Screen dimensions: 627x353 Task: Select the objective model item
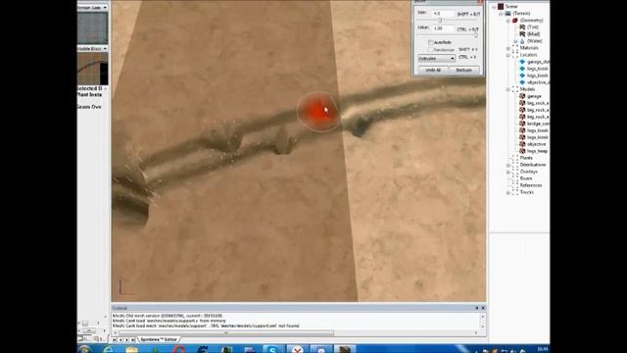click(x=536, y=144)
